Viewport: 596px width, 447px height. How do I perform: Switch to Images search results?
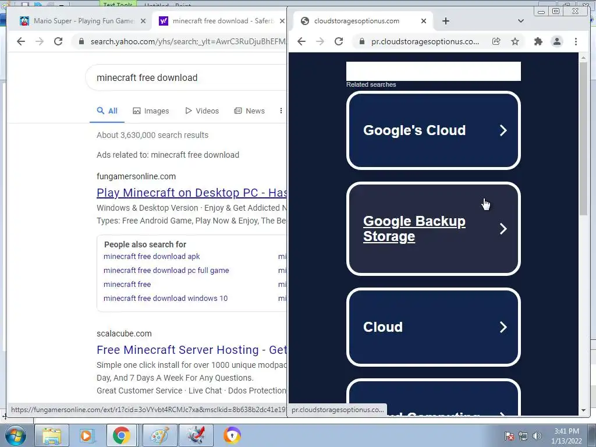(151, 111)
